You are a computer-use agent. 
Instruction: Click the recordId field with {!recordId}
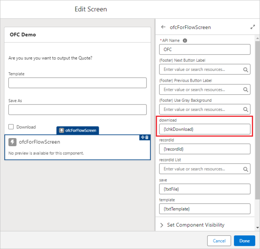(205, 149)
